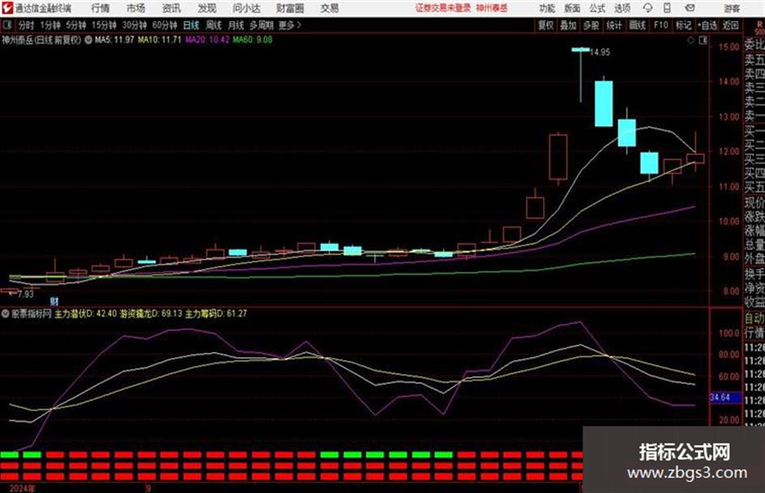This screenshot has width=765, height=493.
Task: Switch to 15分钟 period
Action: tap(104, 25)
